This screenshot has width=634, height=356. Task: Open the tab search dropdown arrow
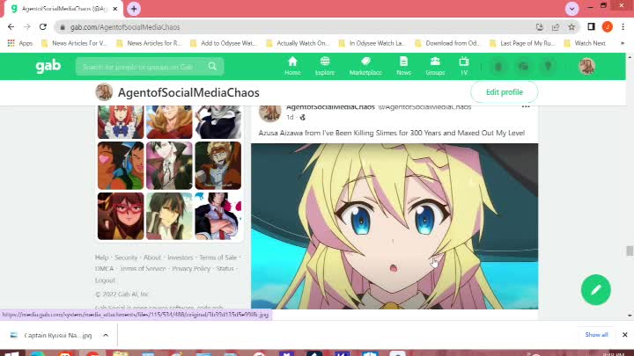[x=571, y=9]
